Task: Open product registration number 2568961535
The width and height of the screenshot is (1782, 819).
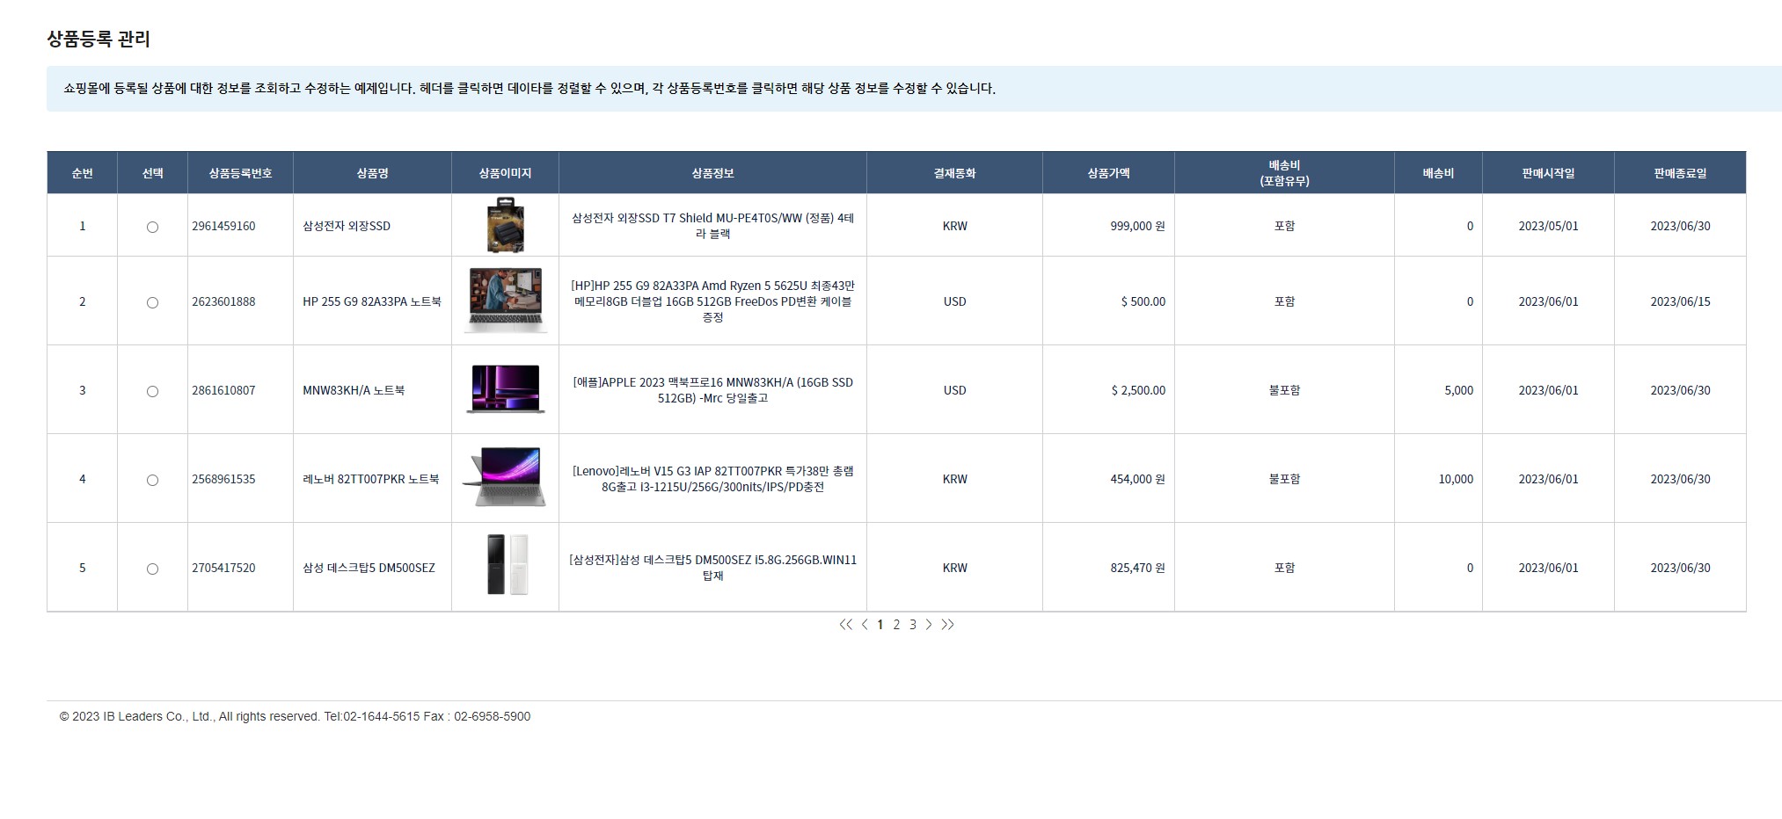Action: [223, 479]
